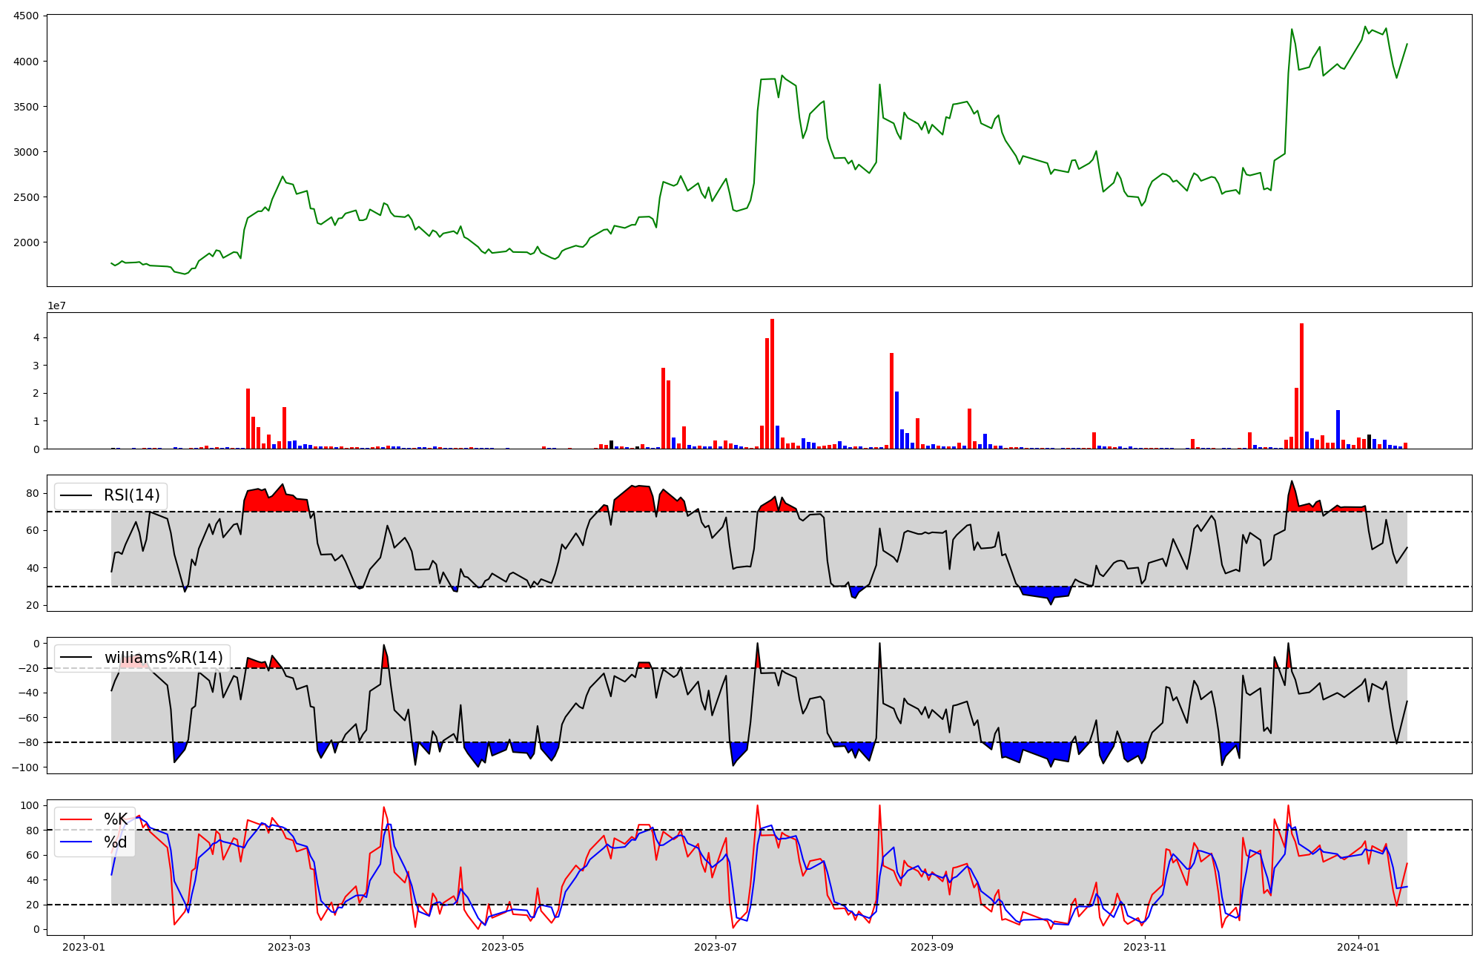Click the 2023-09 x-axis date label
Viewport: 1483px width, 964px height.
[x=931, y=947]
